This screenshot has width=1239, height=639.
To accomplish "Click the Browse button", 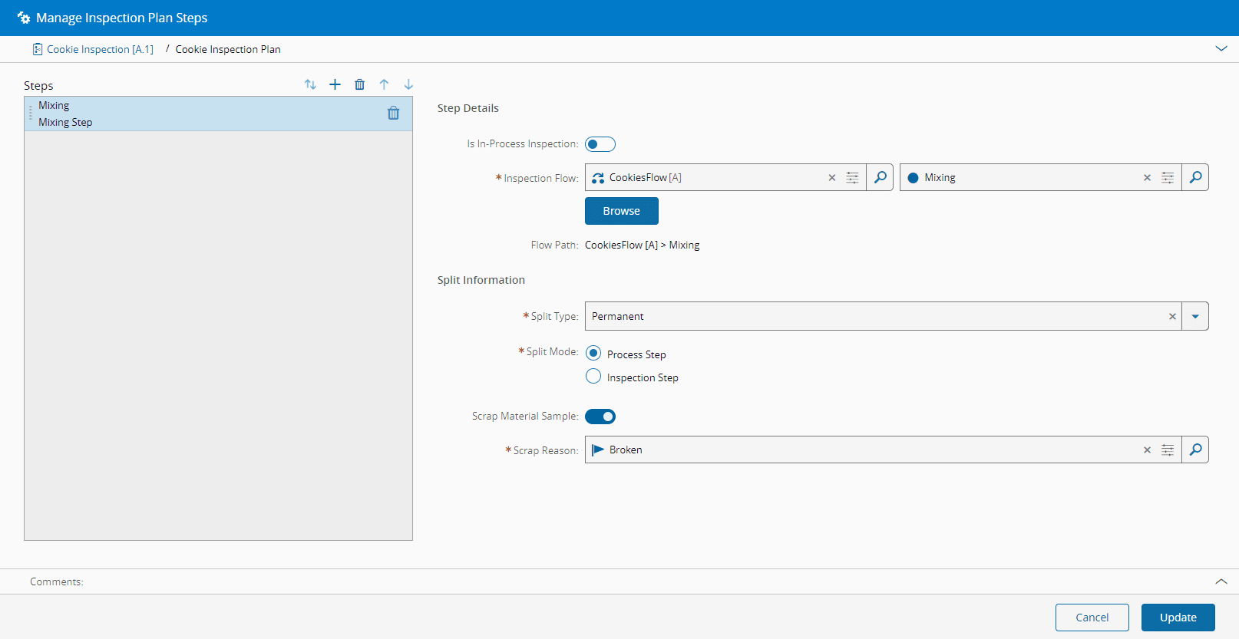I will pyautogui.click(x=621, y=211).
